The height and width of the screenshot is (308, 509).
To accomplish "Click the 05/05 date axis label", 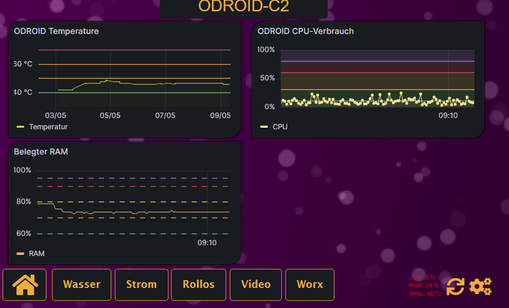I will tap(110, 115).
